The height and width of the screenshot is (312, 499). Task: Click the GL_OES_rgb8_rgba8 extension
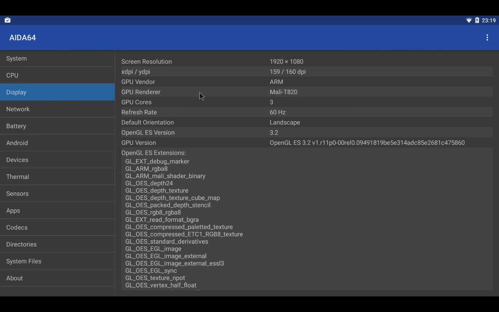(x=153, y=213)
